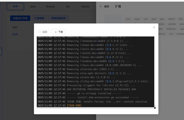Open the php8 environment link
184x120 pixels.
pos(15,34)
